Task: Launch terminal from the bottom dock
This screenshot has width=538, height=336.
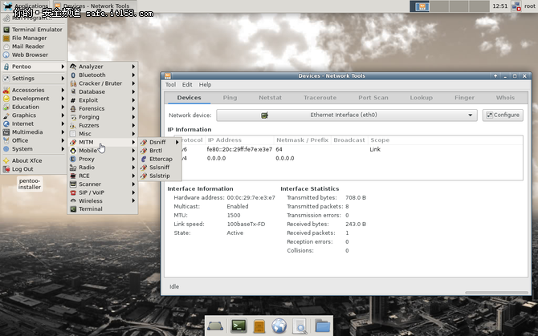Action: [x=238, y=326]
